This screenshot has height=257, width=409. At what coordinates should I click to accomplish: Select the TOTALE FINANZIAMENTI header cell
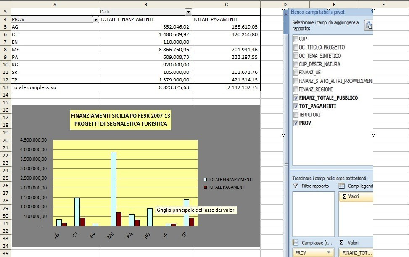pyautogui.click(x=145, y=19)
